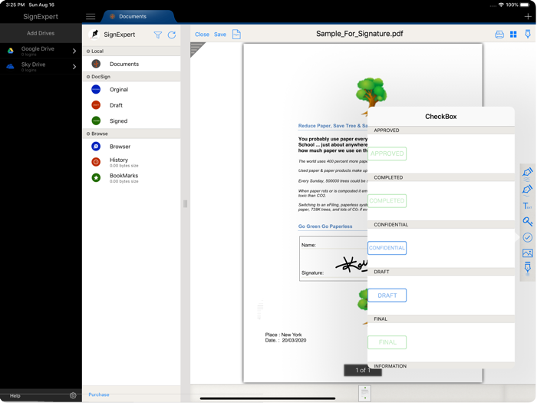Image resolution: width=537 pixels, height=403 pixels.
Task: Select the APPROVED stamp
Action: [x=387, y=154]
